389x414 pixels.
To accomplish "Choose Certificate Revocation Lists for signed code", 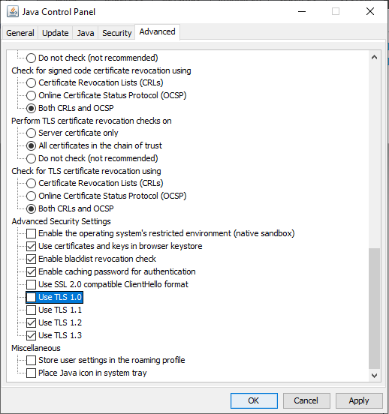I will click(x=31, y=82).
